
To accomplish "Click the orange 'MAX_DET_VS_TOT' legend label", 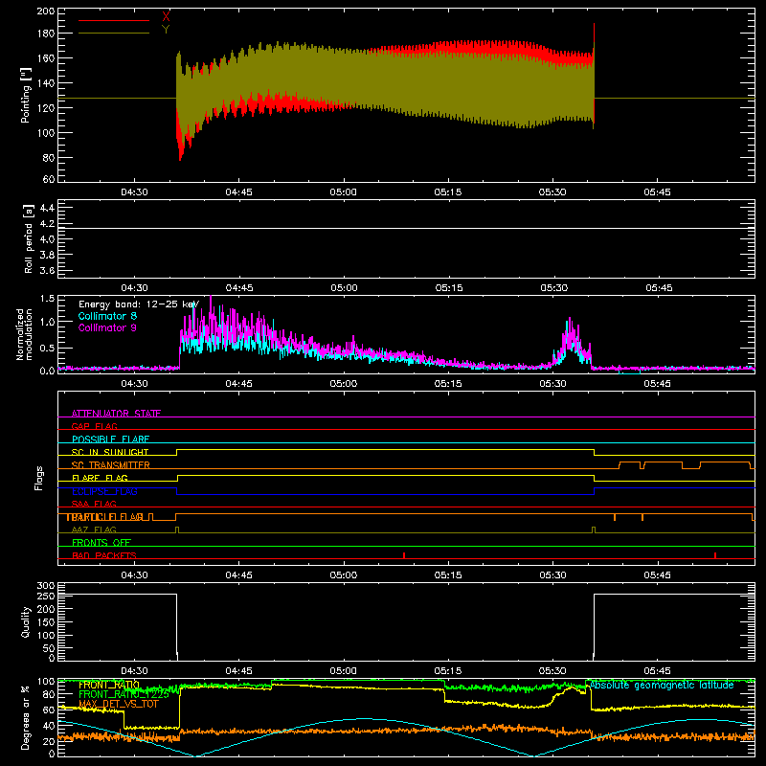I will (118, 704).
